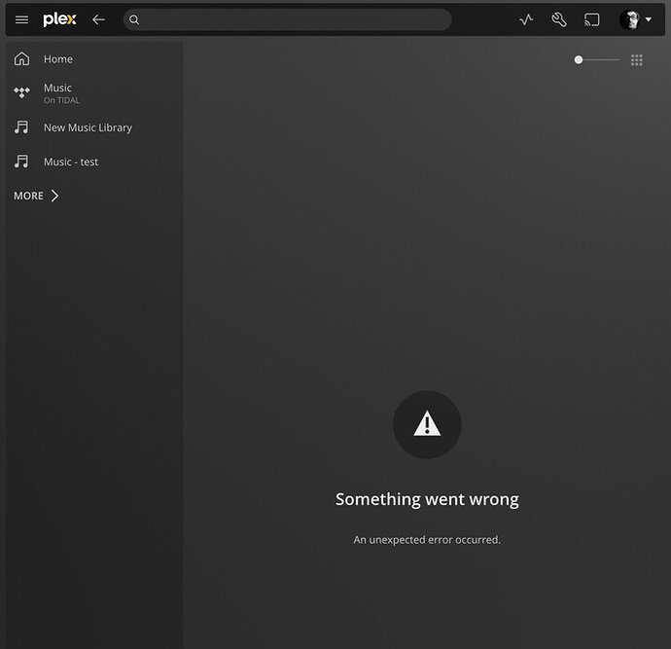Expand MORE in the sidebar
This screenshot has height=649, width=671.
point(36,196)
